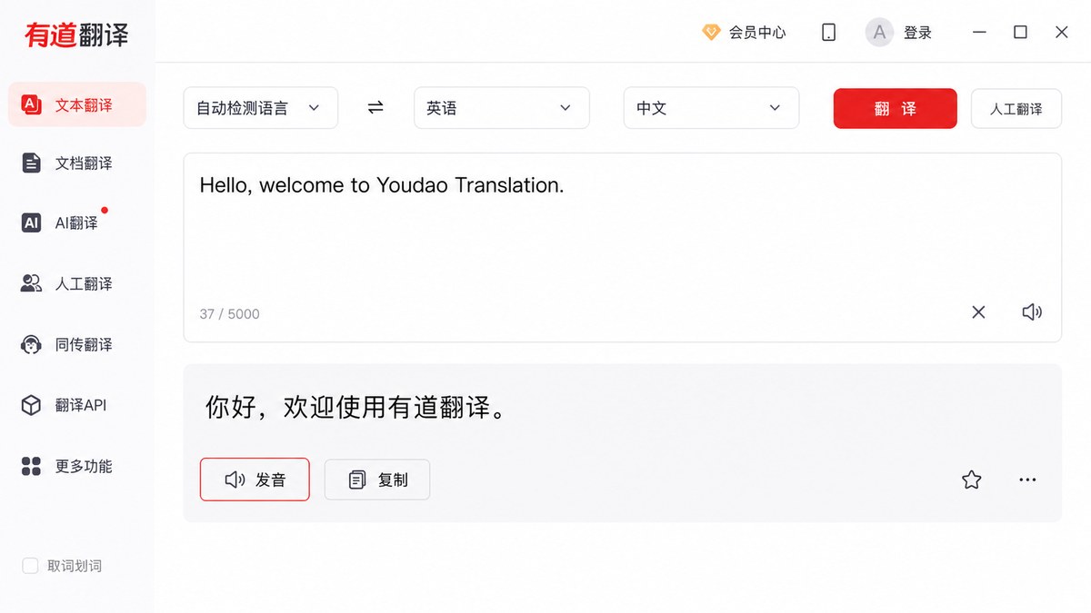Maximize the window

1020,32
